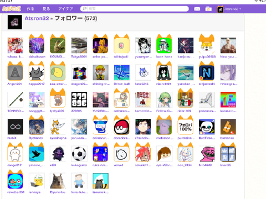Open the colorful cubes dragon avatar
The image size is (266, 199).
pyautogui.click(x=79, y=72)
